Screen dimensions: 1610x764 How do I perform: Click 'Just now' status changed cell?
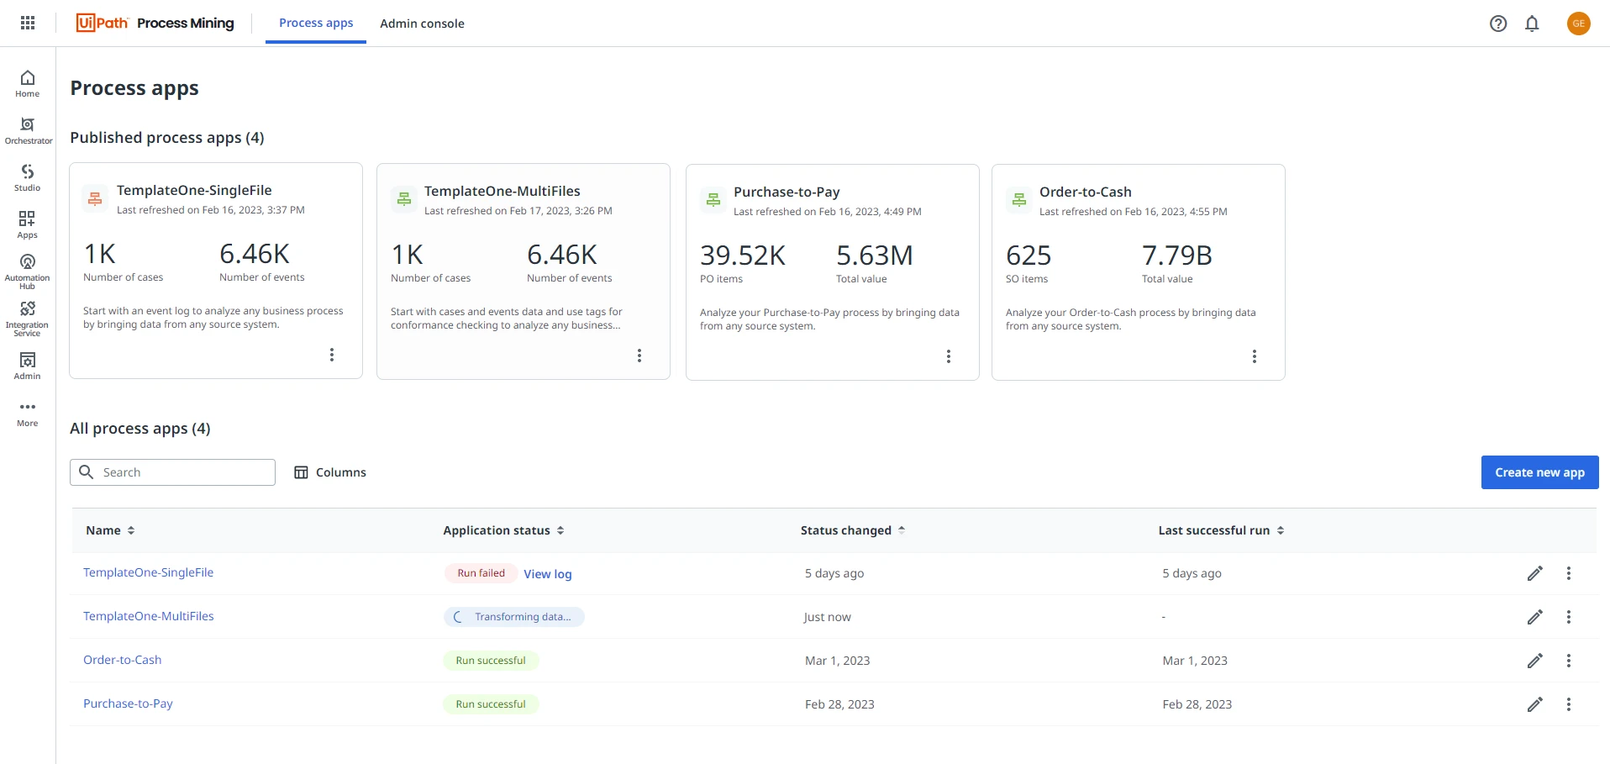827,617
